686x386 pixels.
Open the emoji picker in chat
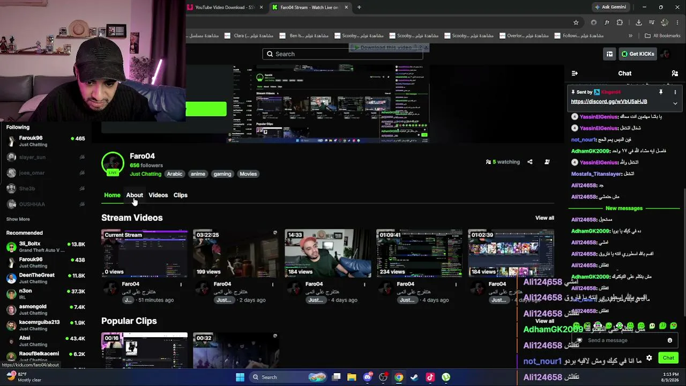[x=670, y=340]
